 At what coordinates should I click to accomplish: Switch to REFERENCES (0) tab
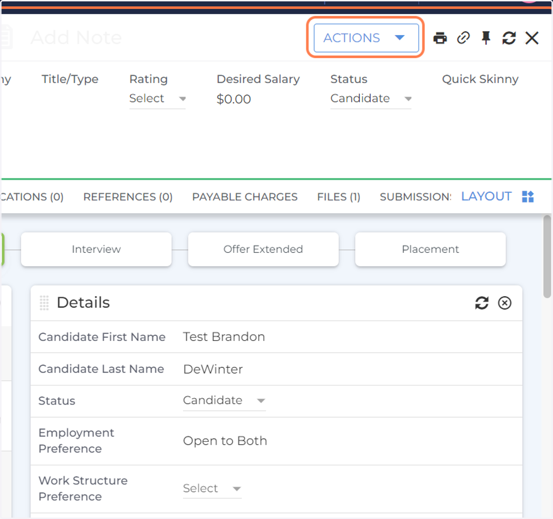pyautogui.click(x=128, y=197)
